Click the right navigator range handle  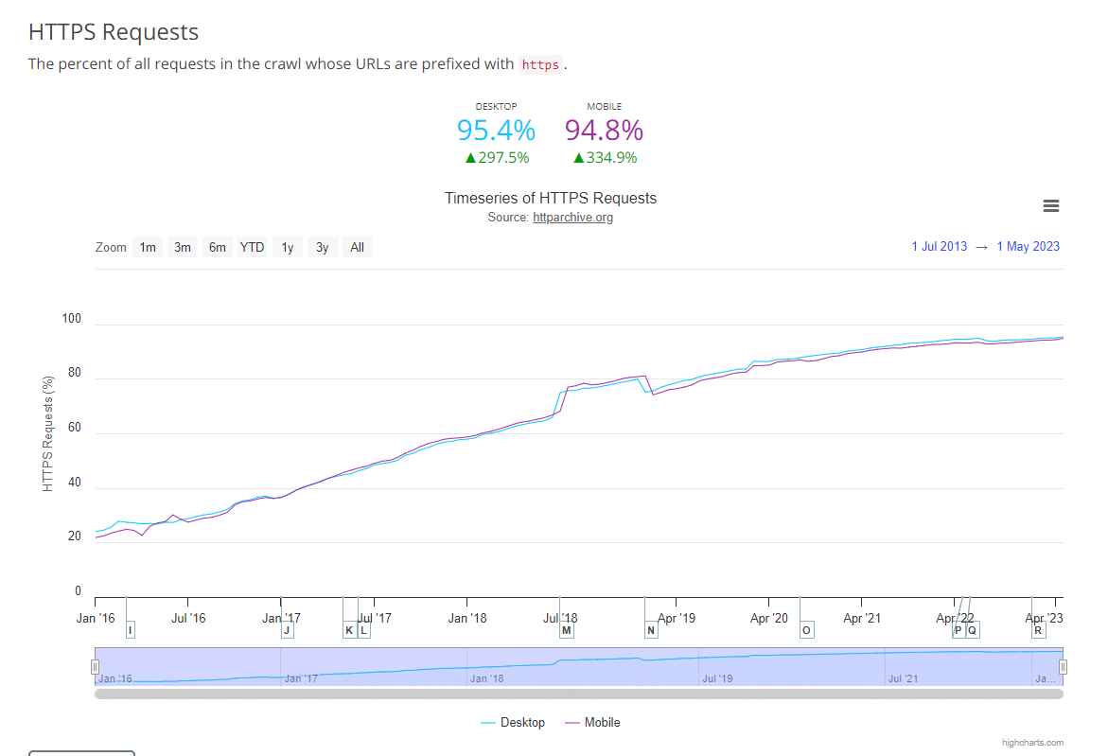point(1063,667)
